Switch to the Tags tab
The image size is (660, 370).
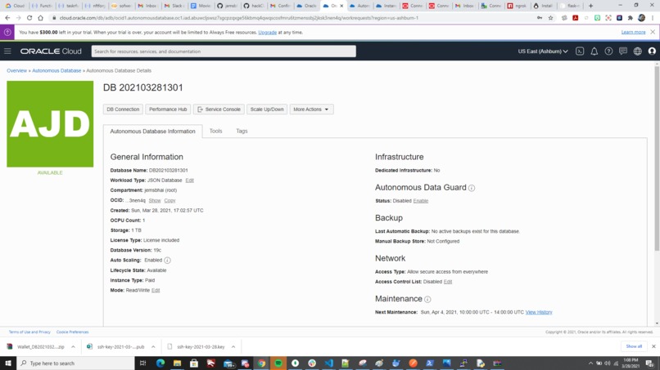[x=242, y=131]
